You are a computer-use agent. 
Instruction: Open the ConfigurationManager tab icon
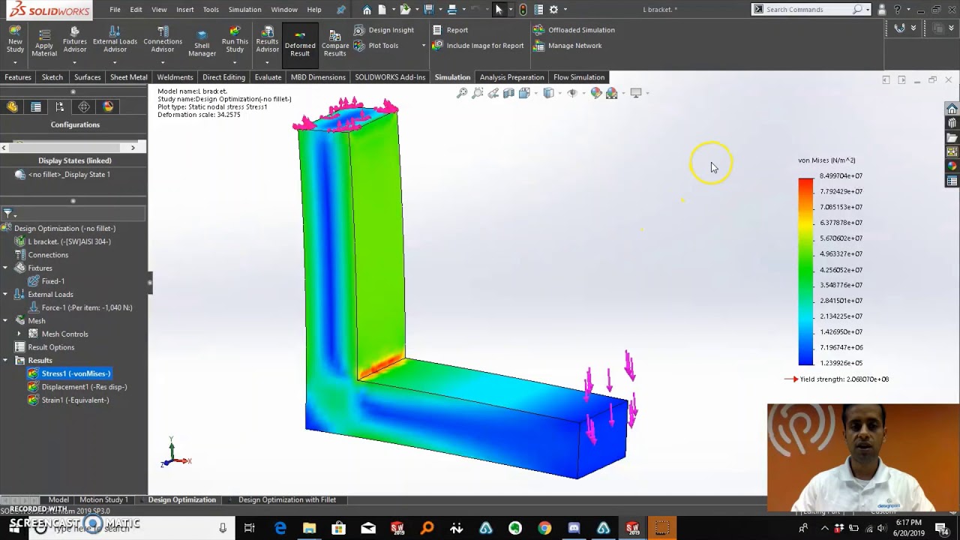pyautogui.click(x=60, y=107)
